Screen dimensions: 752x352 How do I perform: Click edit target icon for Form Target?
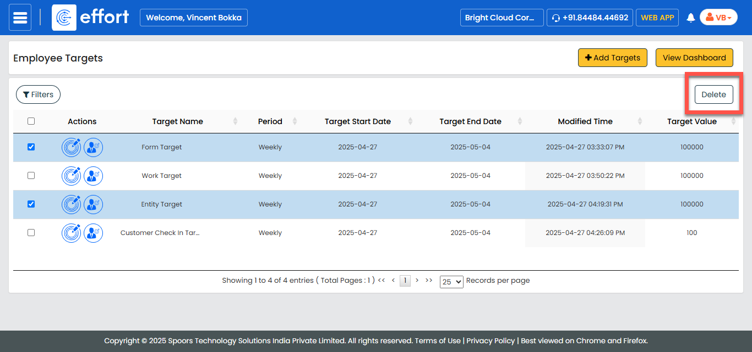(x=72, y=147)
